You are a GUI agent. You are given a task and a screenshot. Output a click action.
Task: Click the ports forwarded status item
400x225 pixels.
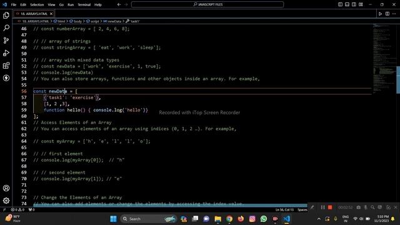(31, 210)
